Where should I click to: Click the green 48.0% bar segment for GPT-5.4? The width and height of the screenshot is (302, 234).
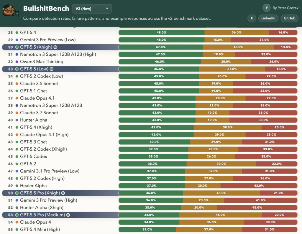point(162,32)
